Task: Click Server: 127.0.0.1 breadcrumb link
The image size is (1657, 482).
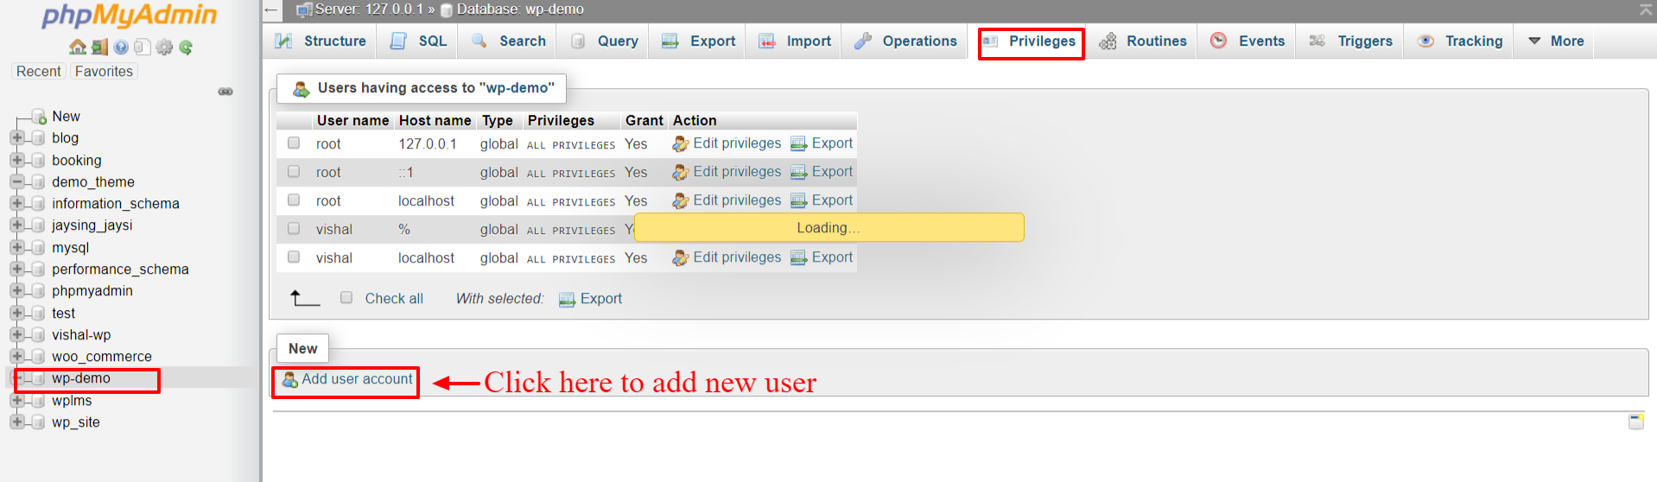Action: [369, 10]
